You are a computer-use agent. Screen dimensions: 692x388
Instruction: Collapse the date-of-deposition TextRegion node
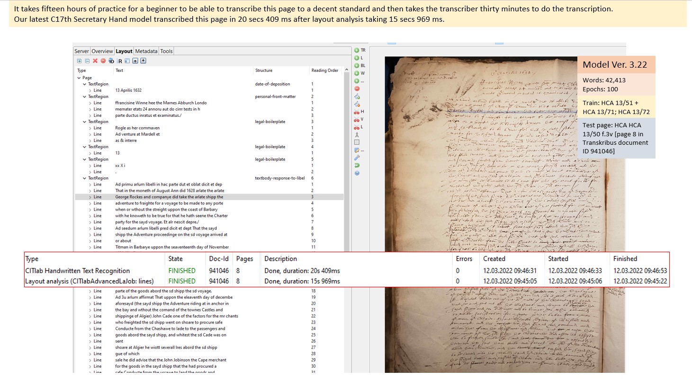tap(84, 84)
